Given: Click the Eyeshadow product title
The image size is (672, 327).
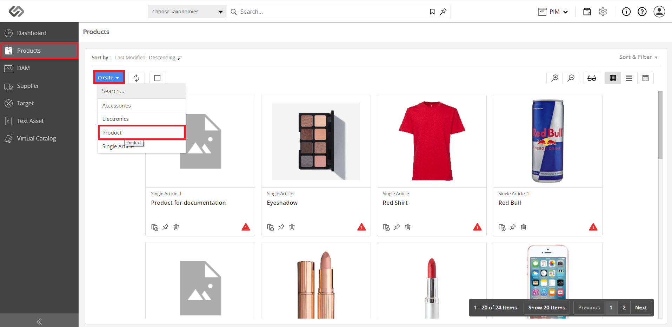Looking at the screenshot, I should (282, 203).
